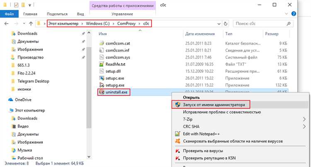The image size is (311, 167).
Task: Select com0com.inf file icon
Action: click(102, 50)
